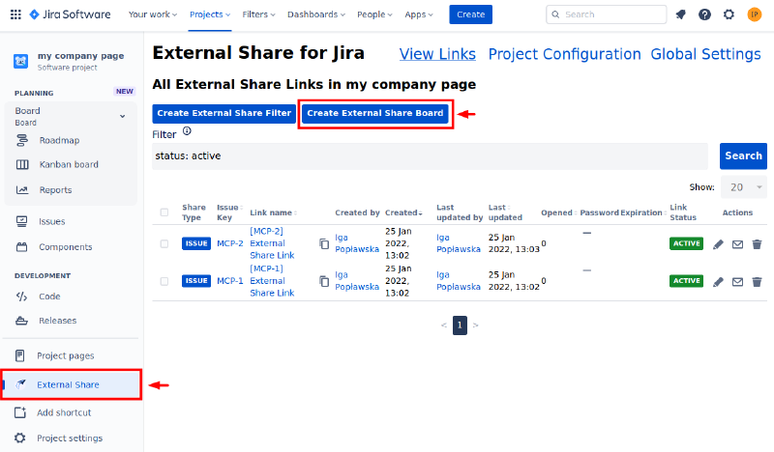The width and height of the screenshot is (774, 452).
Task: Edit the MCP-1 share link with pencil icon
Action: tap(718, 281)
